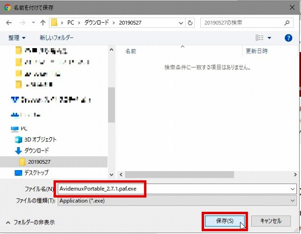Open help with the question mark icon
Viewport: 301px width, 234px height.
pos(288,38)
